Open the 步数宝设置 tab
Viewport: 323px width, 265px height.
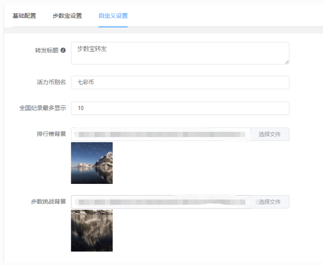(x=67, y=16)
